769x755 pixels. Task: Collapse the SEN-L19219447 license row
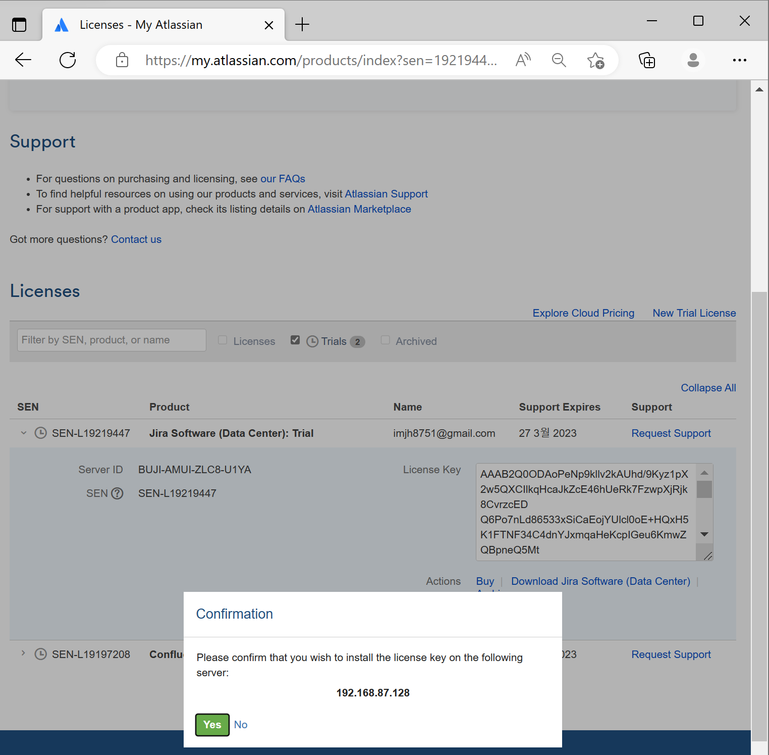[x=23, y=433]
